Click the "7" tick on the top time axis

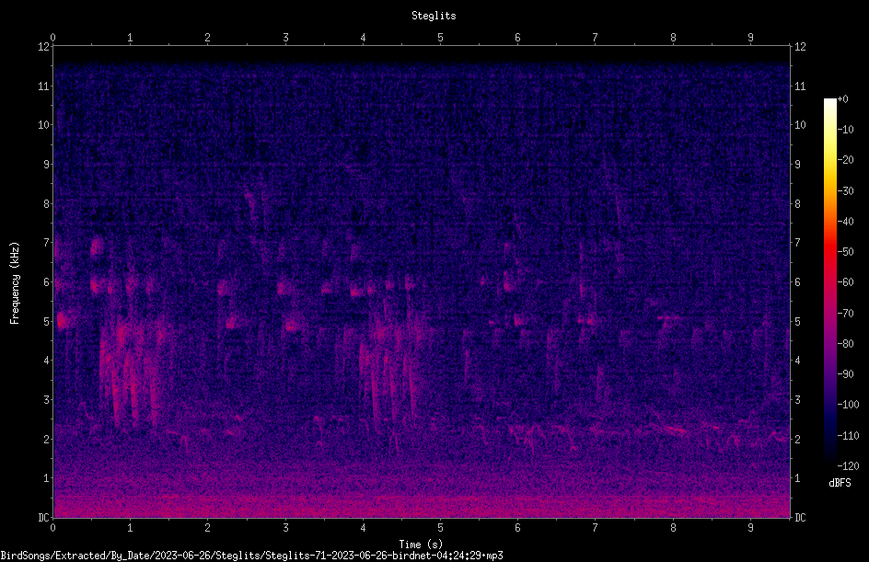point(596,37)
